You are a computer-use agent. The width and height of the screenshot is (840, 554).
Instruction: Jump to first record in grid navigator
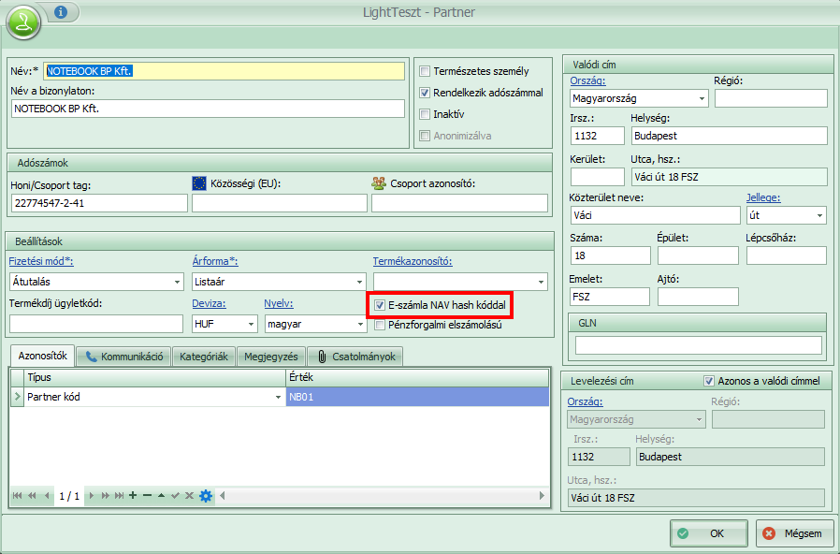click(x=18, y=495)
